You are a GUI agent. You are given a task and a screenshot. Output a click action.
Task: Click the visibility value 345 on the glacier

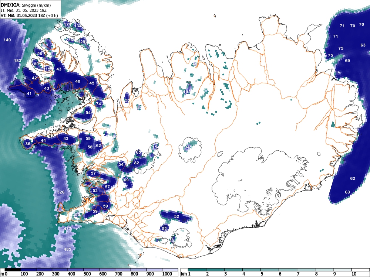pyautogui.click(x=188, y=147)
